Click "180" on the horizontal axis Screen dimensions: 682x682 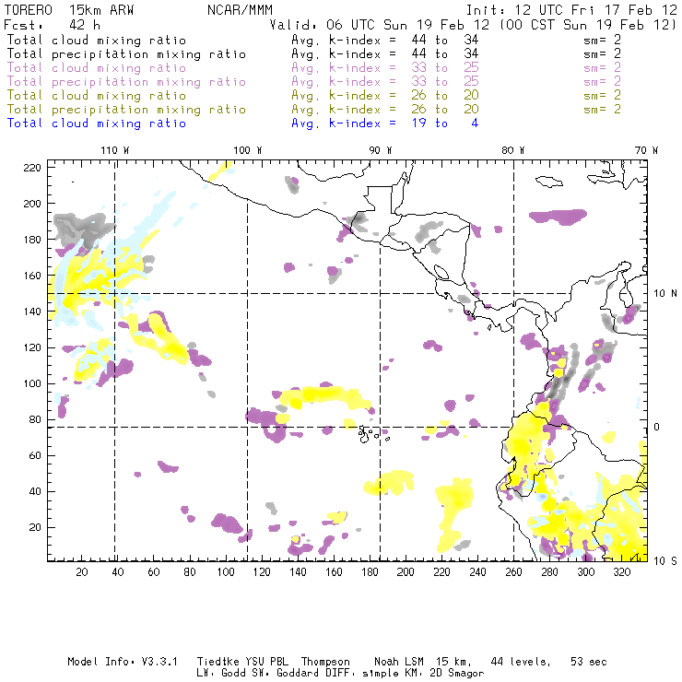[370, 572]
